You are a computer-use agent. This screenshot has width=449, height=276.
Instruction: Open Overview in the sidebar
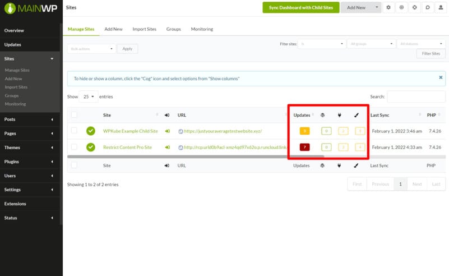tap(30, 30)
